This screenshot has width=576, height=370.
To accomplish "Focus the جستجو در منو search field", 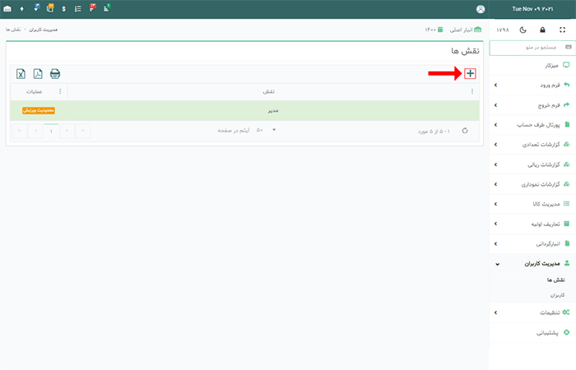I will click(532, 48).
